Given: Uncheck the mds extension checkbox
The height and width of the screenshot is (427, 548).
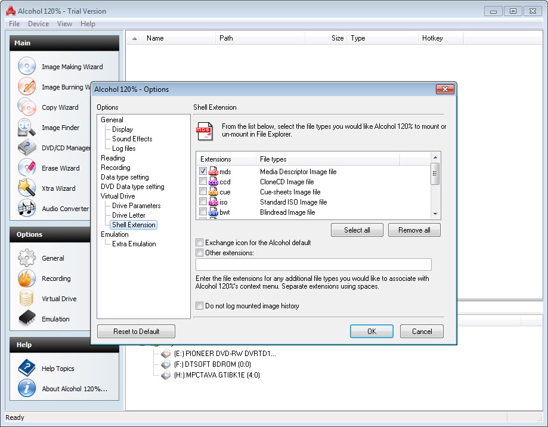Looking at the screenshot, I should tap(203, 171).
